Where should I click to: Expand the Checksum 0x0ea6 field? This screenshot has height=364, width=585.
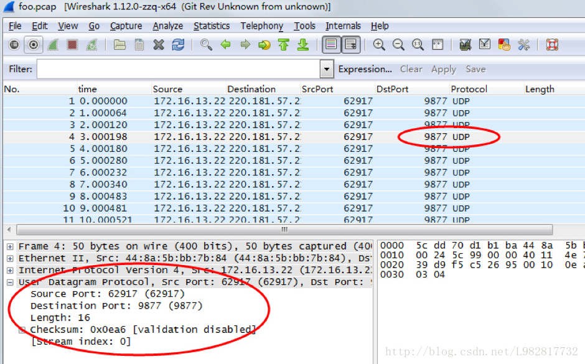(x=22, y=330)
